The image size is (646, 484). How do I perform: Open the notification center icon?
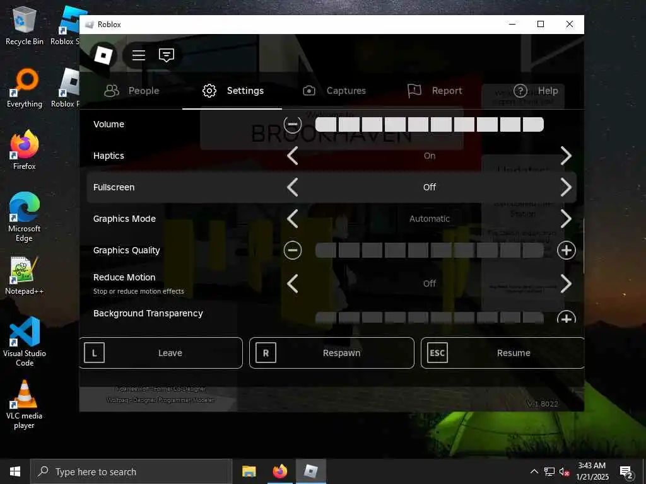point(626,472)
